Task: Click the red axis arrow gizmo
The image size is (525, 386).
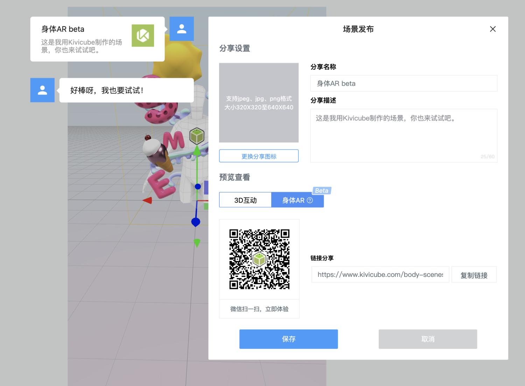Action: coord(147,200)
